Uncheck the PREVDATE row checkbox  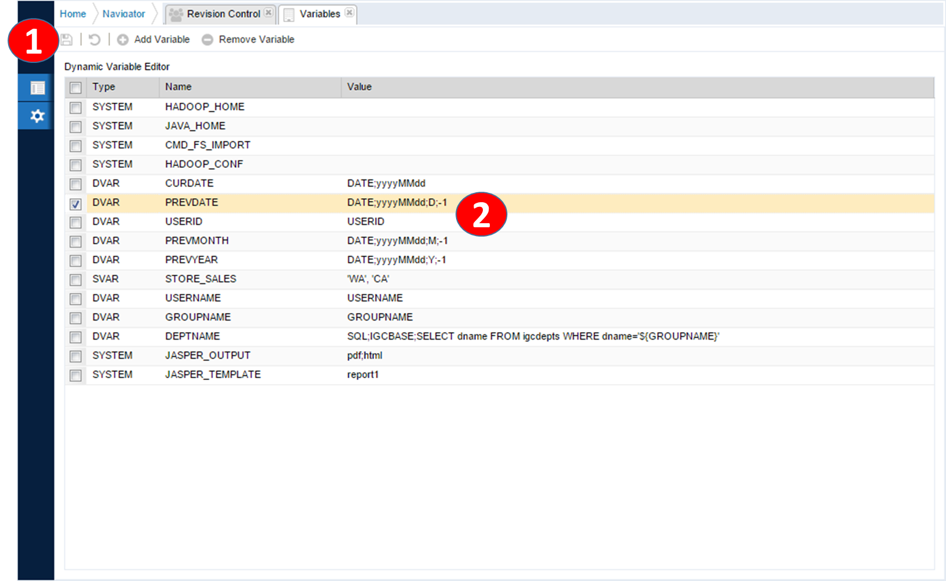[76, 204]
